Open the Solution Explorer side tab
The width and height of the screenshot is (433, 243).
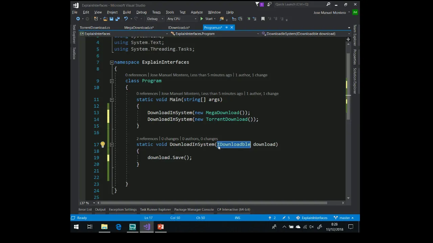coord(355,81)
